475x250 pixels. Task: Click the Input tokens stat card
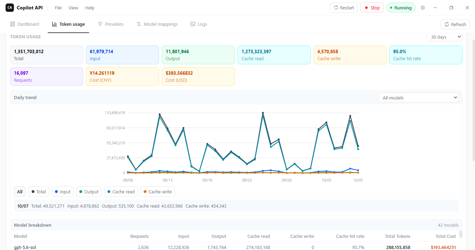point(122,55)
